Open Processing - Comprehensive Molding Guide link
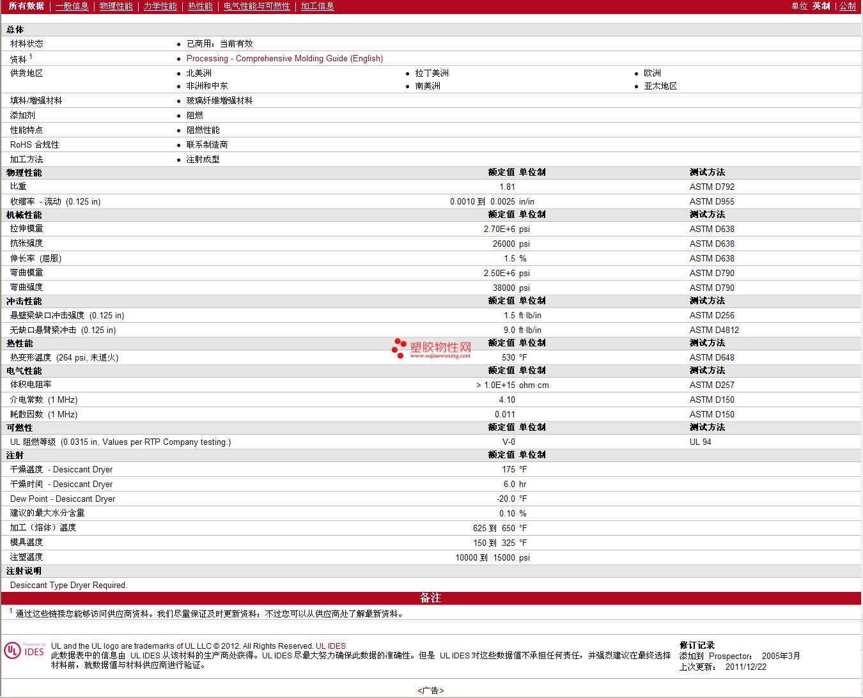 (284, 58)
